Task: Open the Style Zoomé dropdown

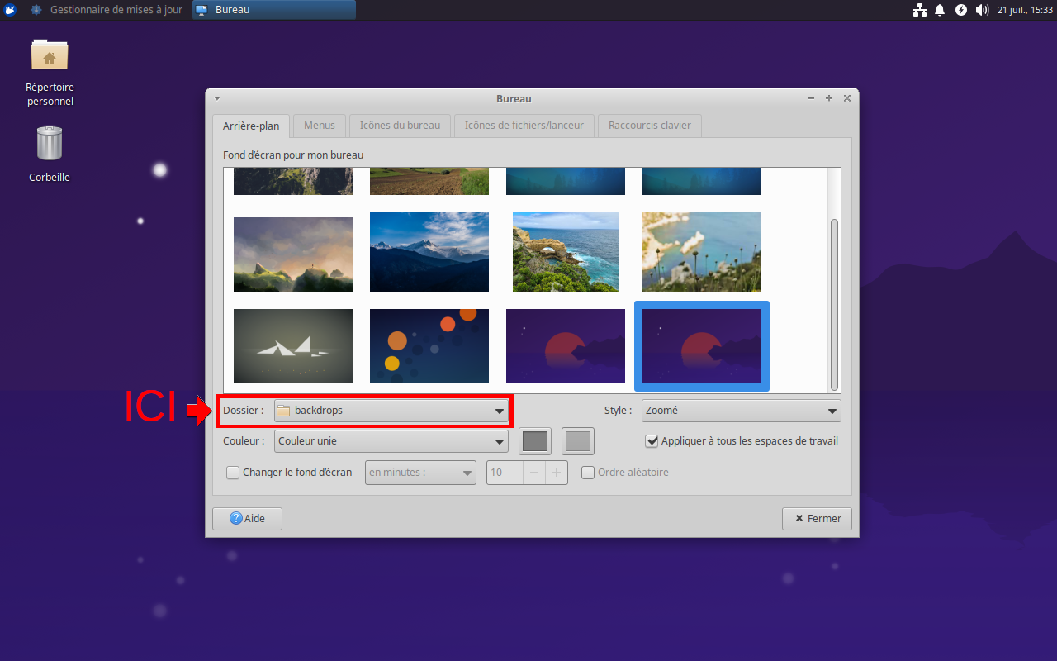Action: tap(741, 411)
